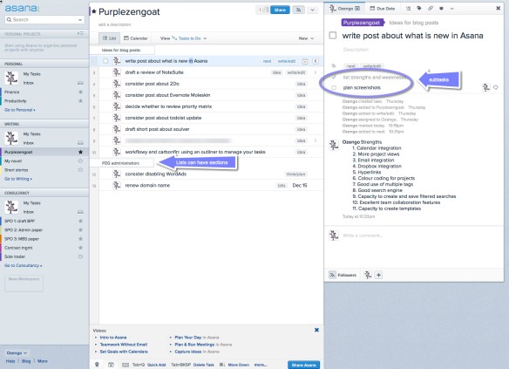Check the write post task checkbox in the list
Image resolution: width=509 pixels, height=369 pixels.
point(105,61)
